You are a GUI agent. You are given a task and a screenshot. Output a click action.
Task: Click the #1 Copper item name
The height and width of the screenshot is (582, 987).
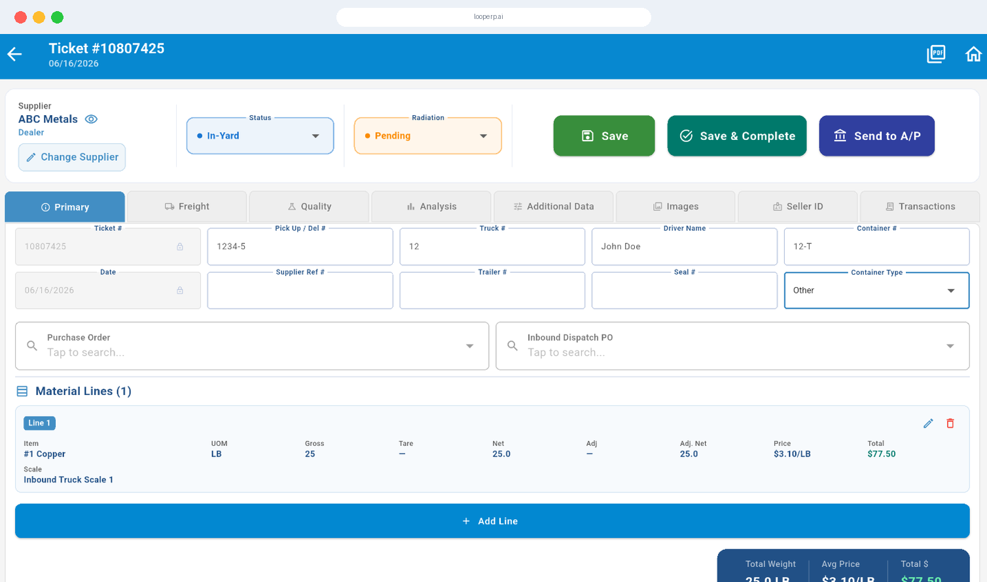click(45, 454)
